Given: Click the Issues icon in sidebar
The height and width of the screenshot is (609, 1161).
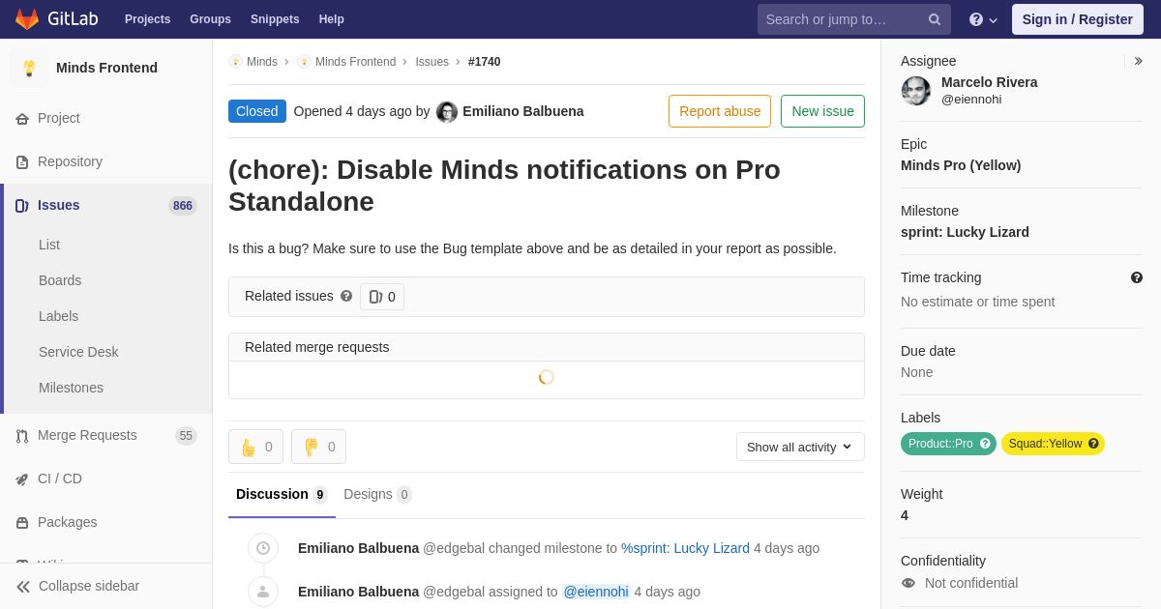Looking at the screenshot, I should [x=22, y=206].
